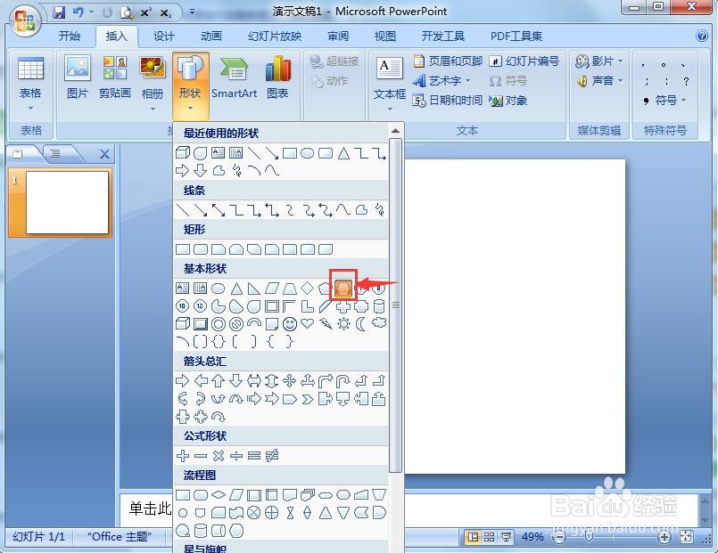The width and height of the screenshot is (718, 553).
Task: Pick the multiply sign equation shape
Action: [x=219, y=455]
